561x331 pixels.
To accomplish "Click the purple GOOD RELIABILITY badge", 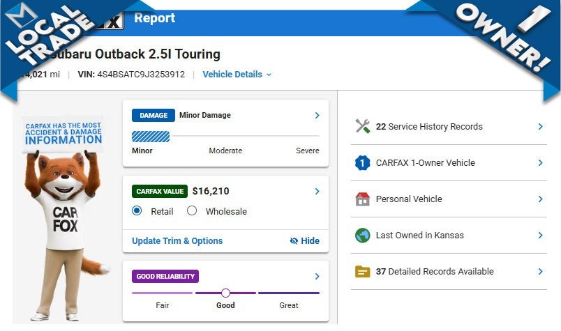I will (x=165, y=277).
